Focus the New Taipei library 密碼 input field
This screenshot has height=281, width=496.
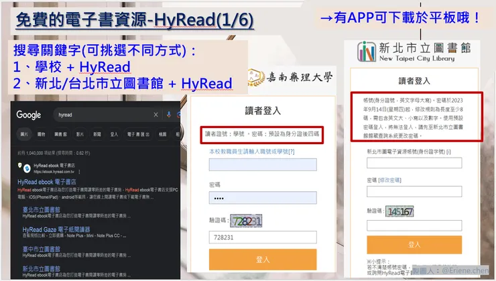pyautogui.click(x=414, y=191)
